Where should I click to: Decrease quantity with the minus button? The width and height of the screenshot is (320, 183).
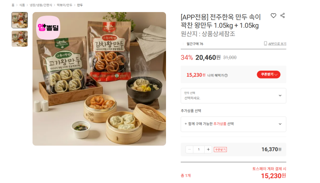(x=189, y=149)
